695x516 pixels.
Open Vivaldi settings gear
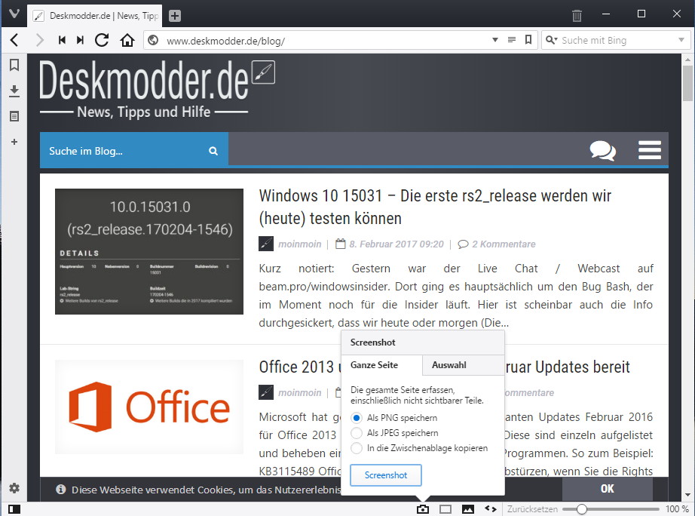(x=14, y=488)
